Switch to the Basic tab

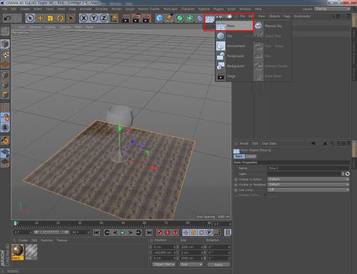pos(239,156)
